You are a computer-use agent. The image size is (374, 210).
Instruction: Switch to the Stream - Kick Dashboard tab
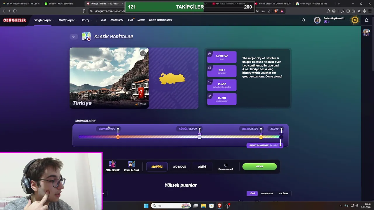pos(61,3)
